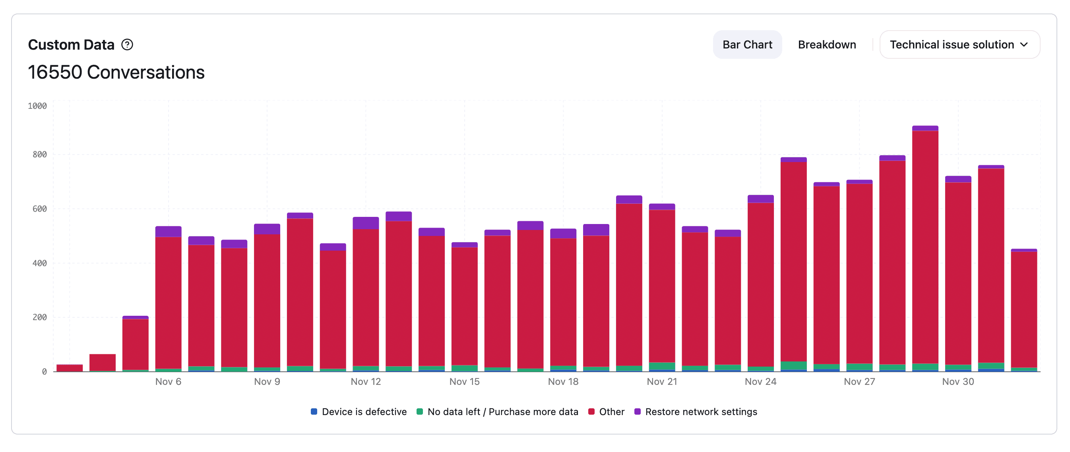Toggle the Other legend series
1070x452 pixels.
point(611,412)
